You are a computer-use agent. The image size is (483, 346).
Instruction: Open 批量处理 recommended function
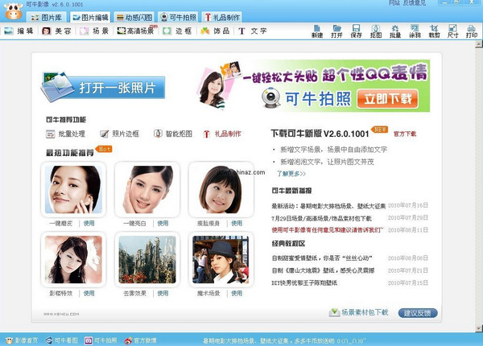66,134
